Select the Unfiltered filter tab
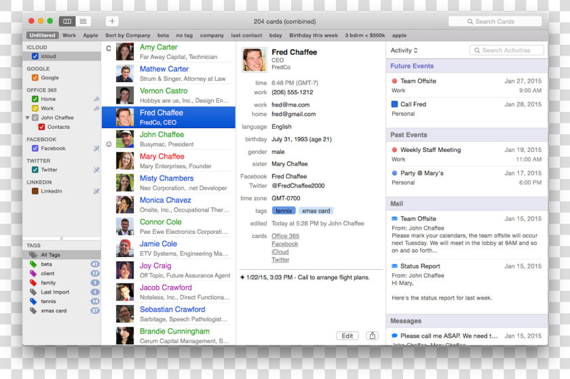This screenshot has width=570, height=379. [43, 35]
